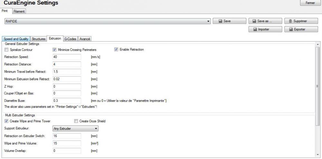322x159 pixels.
Task: Click the Z Hop input field
Action: 67,86
